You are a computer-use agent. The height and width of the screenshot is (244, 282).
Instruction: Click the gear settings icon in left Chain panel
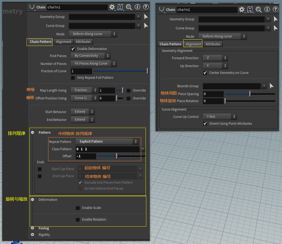pyautogui.click(x=112, y=7)
